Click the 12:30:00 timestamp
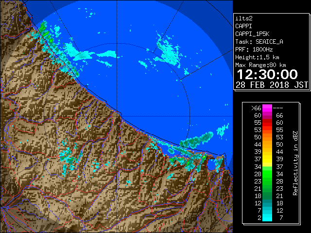 point(267,74)
